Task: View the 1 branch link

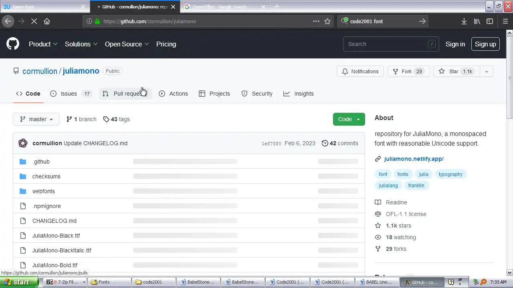Action: coord(81,119)
